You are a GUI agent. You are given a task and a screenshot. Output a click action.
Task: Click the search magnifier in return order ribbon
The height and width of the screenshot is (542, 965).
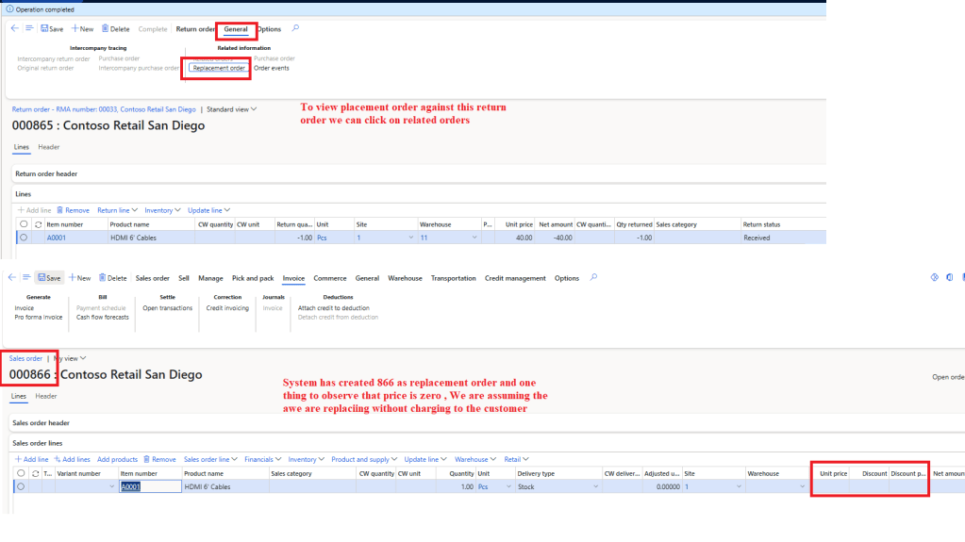[295, 28]
